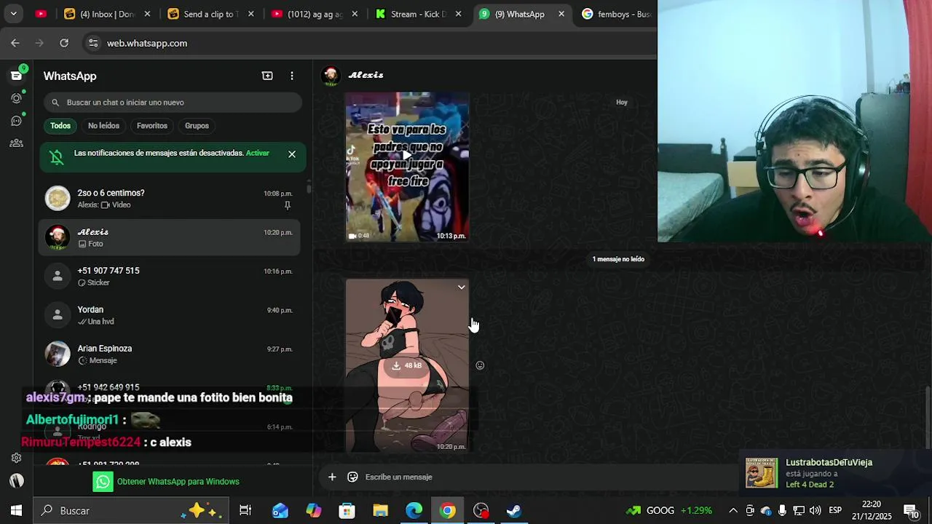Open Task View on the taskbar
Viewport: 932px width, 524px height.
[245, 511]
